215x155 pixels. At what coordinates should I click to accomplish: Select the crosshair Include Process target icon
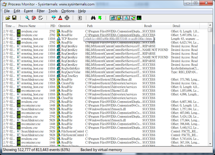pyautogui.click(x=67, y=18)
